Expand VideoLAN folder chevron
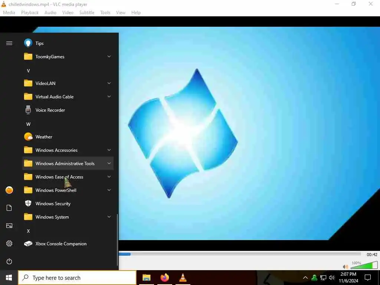Screen dimensions: 380x285 tap(109, 83)
